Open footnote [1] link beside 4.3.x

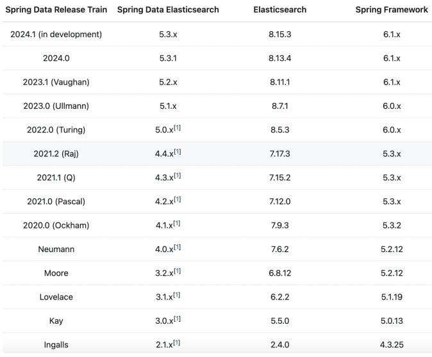point(178,175)
